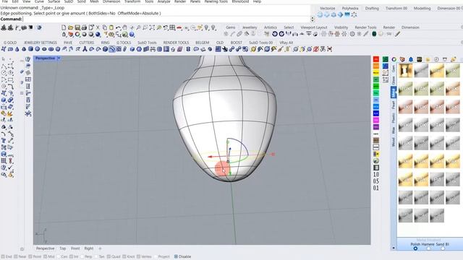Click the Paste clipboard icon
Viewport: 463px width, 260px height.
[x=111, y=27]
